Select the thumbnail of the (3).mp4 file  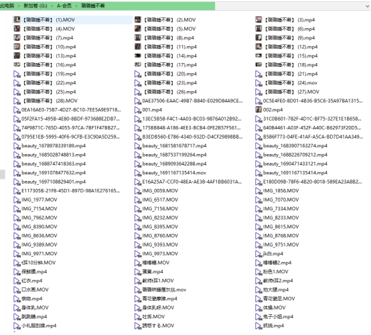pyautogui.click(x=258, y=19)
